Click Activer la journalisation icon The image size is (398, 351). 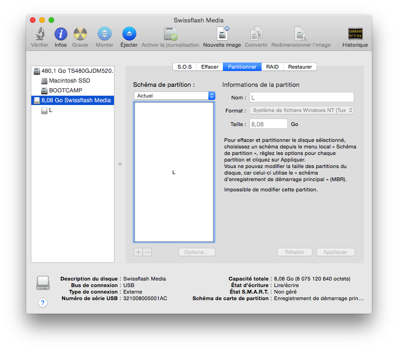point(171,34)
